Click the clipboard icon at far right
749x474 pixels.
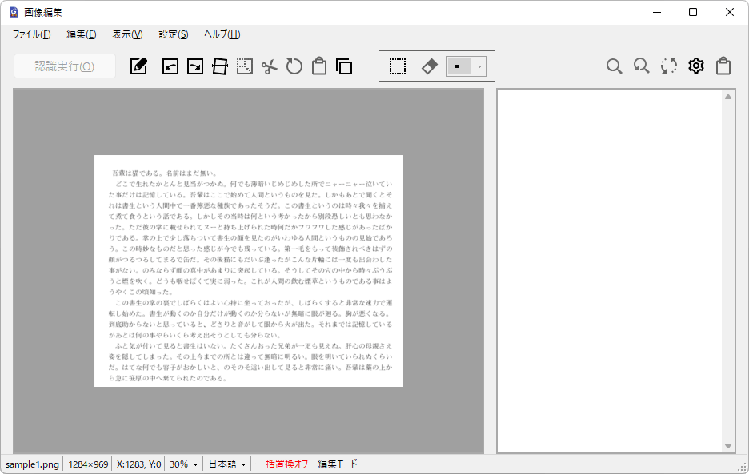pyautogui.click(x=723, y=66)
